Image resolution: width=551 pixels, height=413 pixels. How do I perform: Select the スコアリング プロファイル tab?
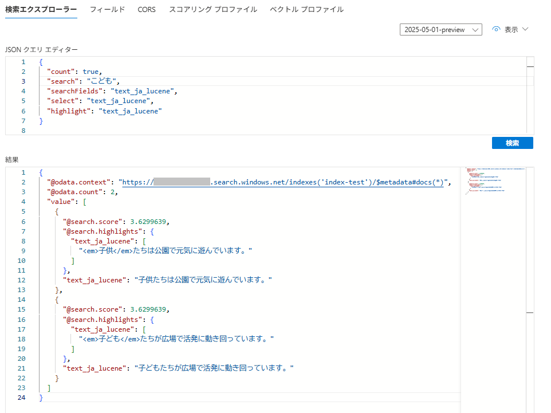[213, 10]
